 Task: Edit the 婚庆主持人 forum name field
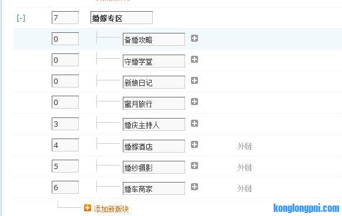click(x=154, y=124)
